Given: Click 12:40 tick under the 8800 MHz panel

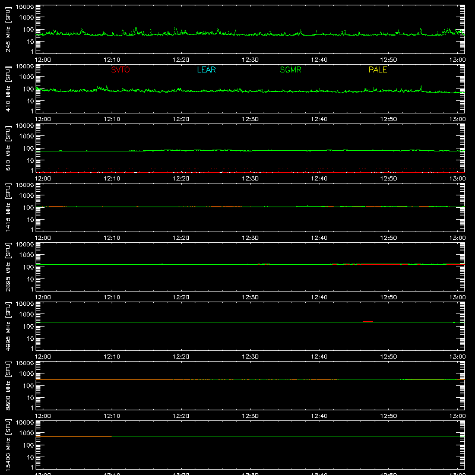Looking at the screenshot, I should pos(319,416).
